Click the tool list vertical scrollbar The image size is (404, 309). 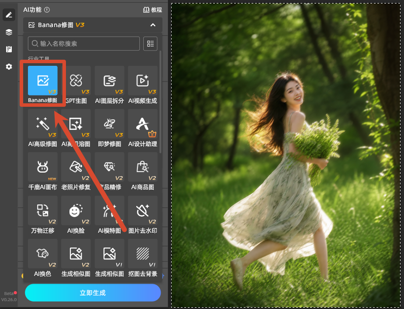(x=161, y=102)
